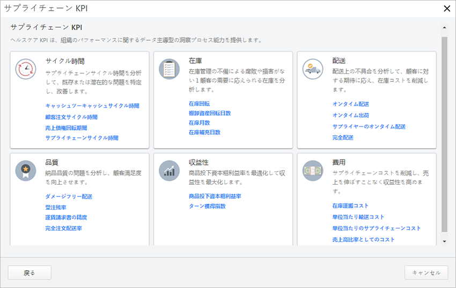Open キャッシュツーキャッシュサイクル時間 link
This screenshot has width=456, height=288.
pyautogui.click(x=92, y=106)
